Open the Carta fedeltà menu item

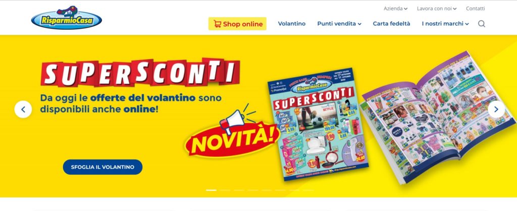click(x=391, y=24)
